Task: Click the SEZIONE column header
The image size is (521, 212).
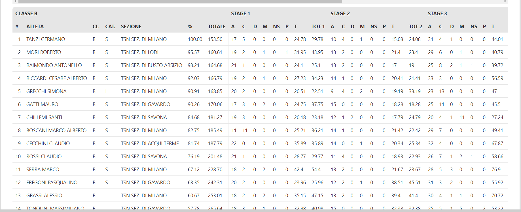Action: (x=131, y=27)
